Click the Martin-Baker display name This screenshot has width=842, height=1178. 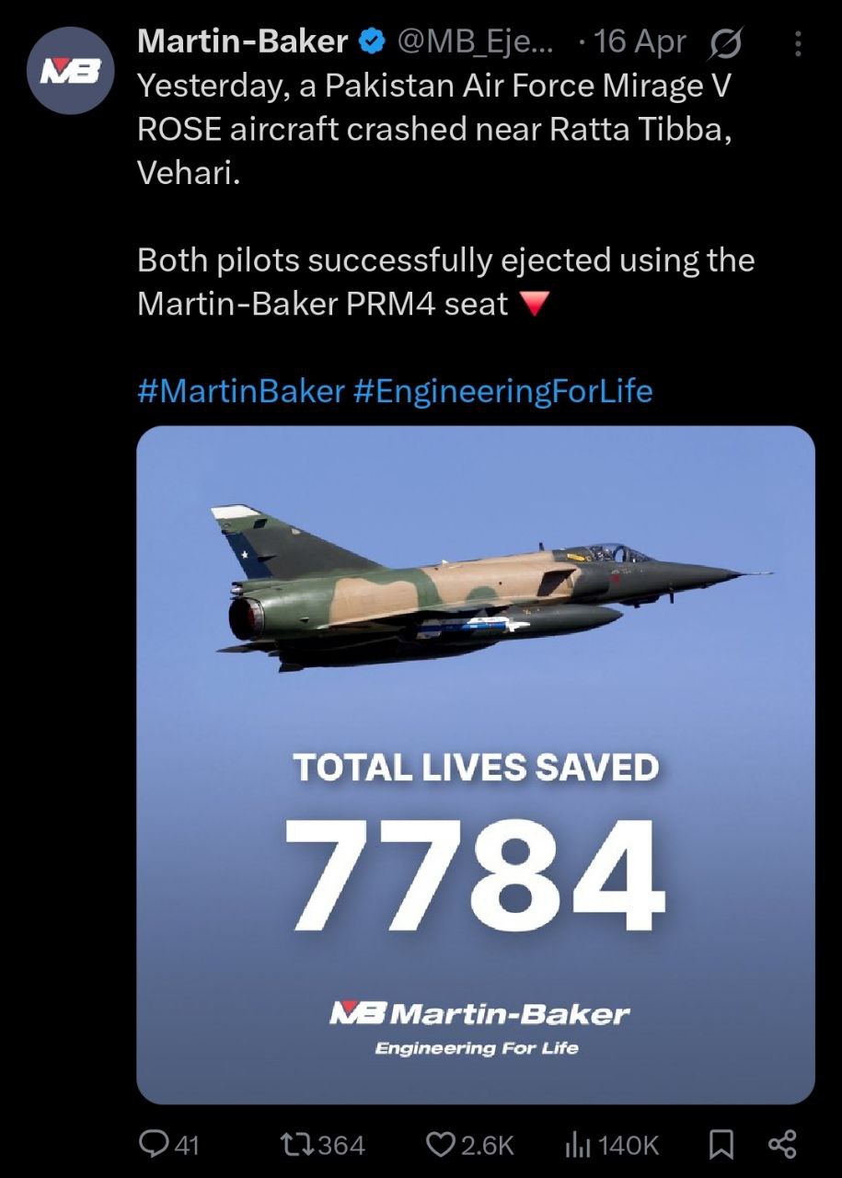[242, 41]
